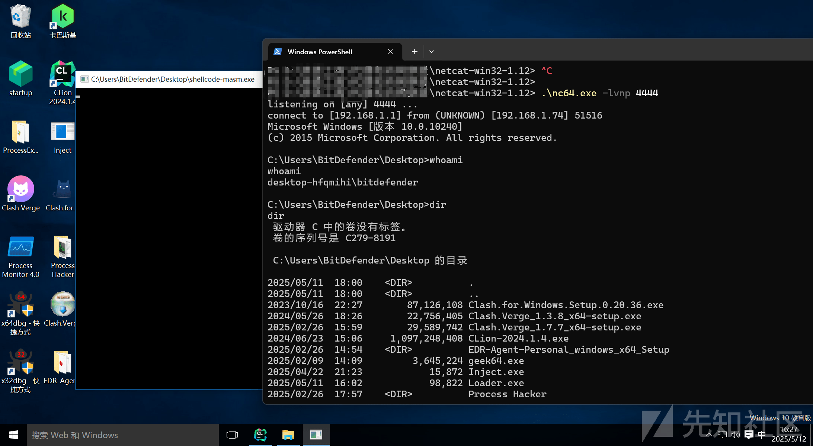The width and height of the screenshot is (813, 446).
Task: Click the 'listening on [any] 4444' line
Action: click(x=342, y=104)
